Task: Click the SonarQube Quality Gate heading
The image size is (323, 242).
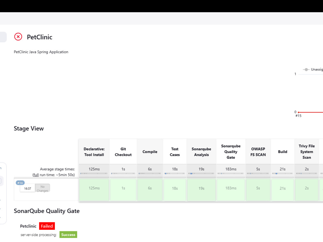Action: [47, 211]
